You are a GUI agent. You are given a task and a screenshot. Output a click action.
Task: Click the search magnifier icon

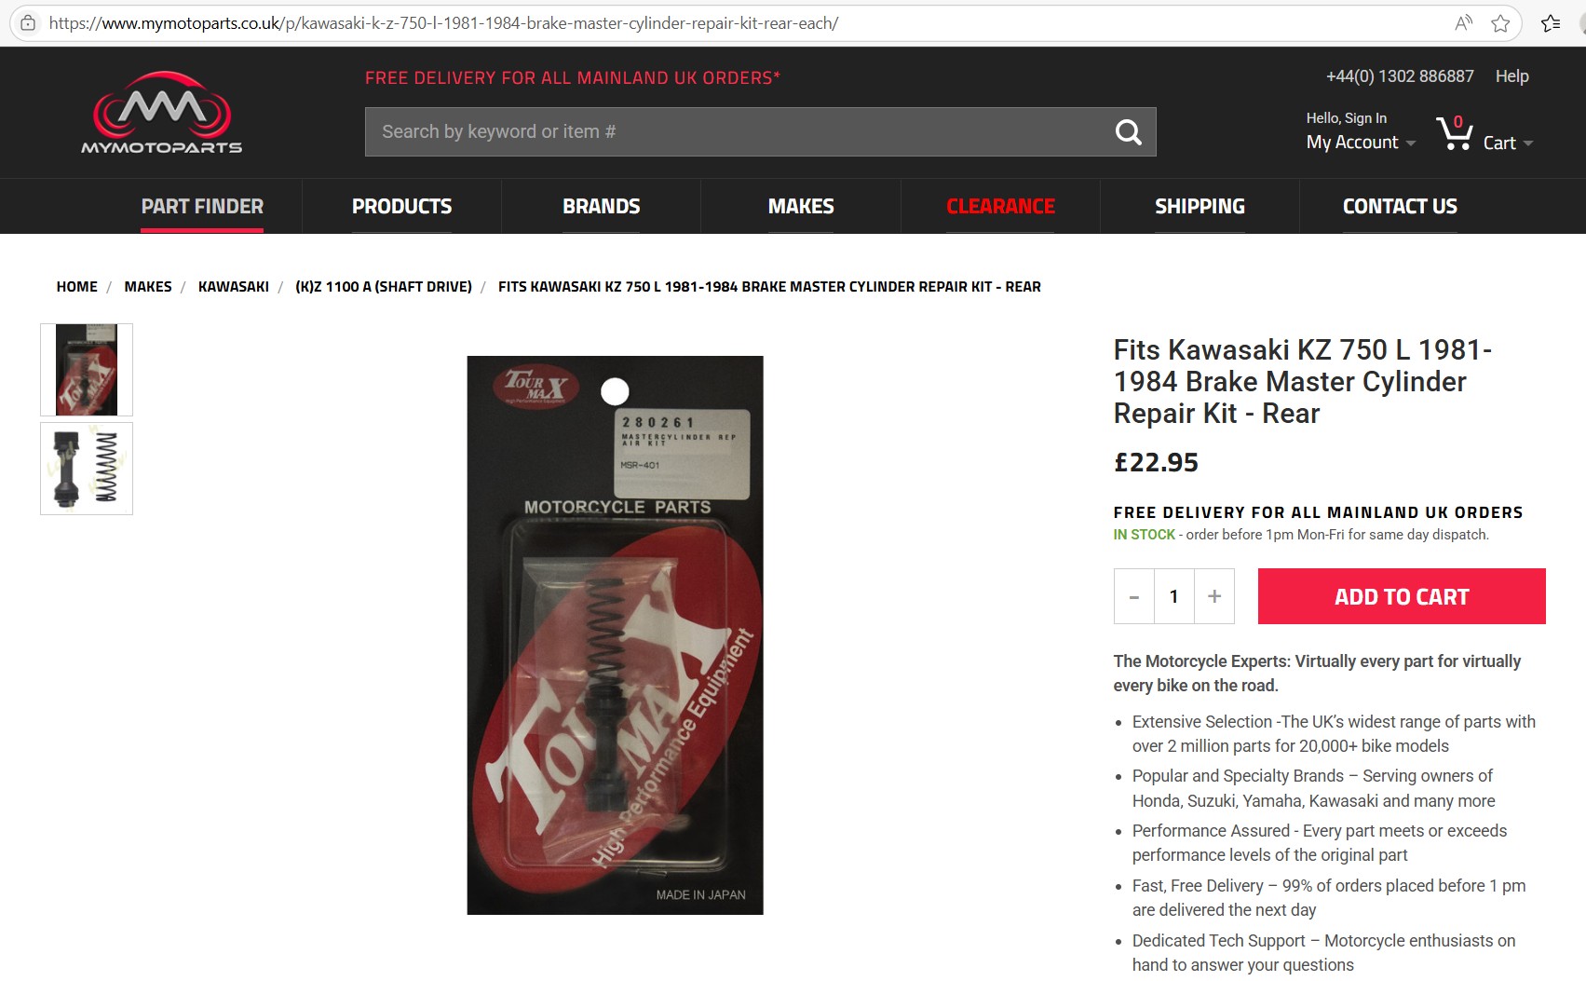coord(1128,132)
